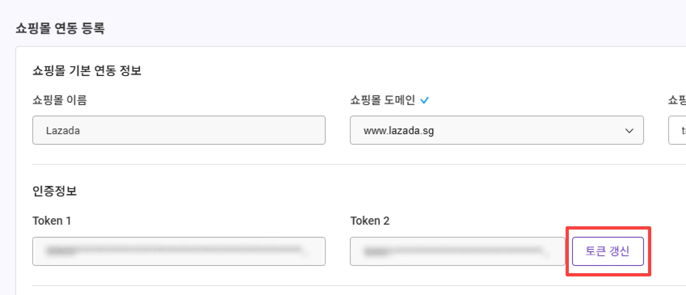
Task: Click the 쇼핑몰 도메인 field label
Action: (382, 100)
